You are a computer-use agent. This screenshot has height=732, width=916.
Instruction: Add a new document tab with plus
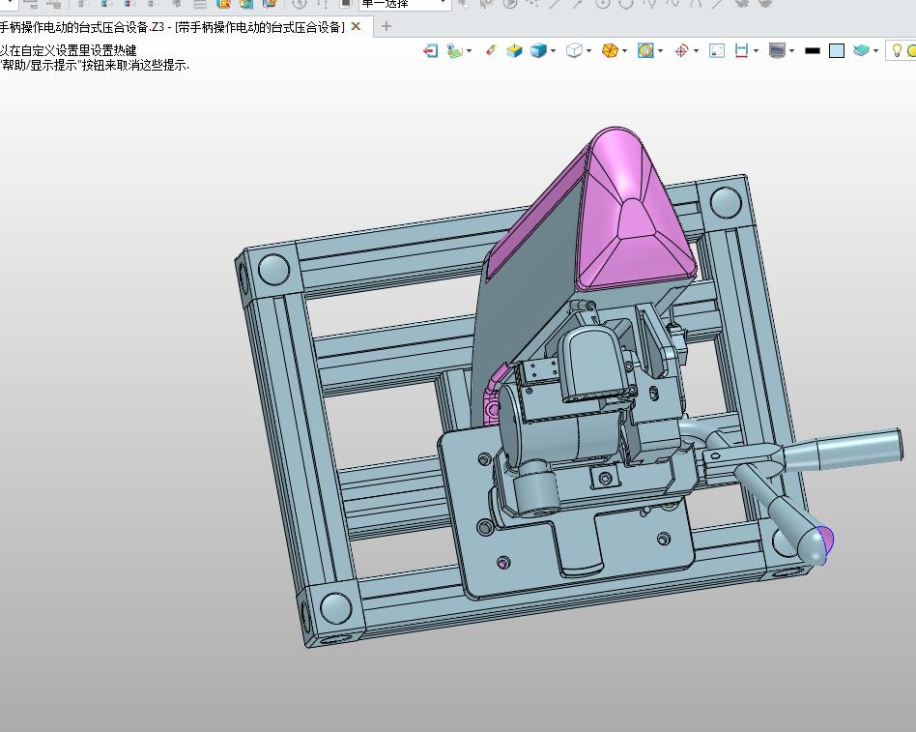(x=386, y=26)
